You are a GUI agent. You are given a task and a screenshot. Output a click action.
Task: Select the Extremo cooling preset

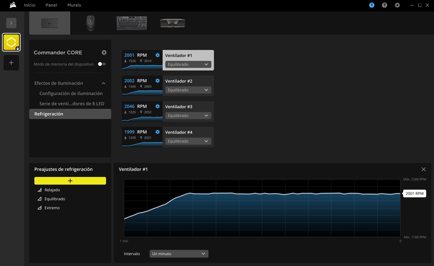pyautogui.click(x=52, y=208)
